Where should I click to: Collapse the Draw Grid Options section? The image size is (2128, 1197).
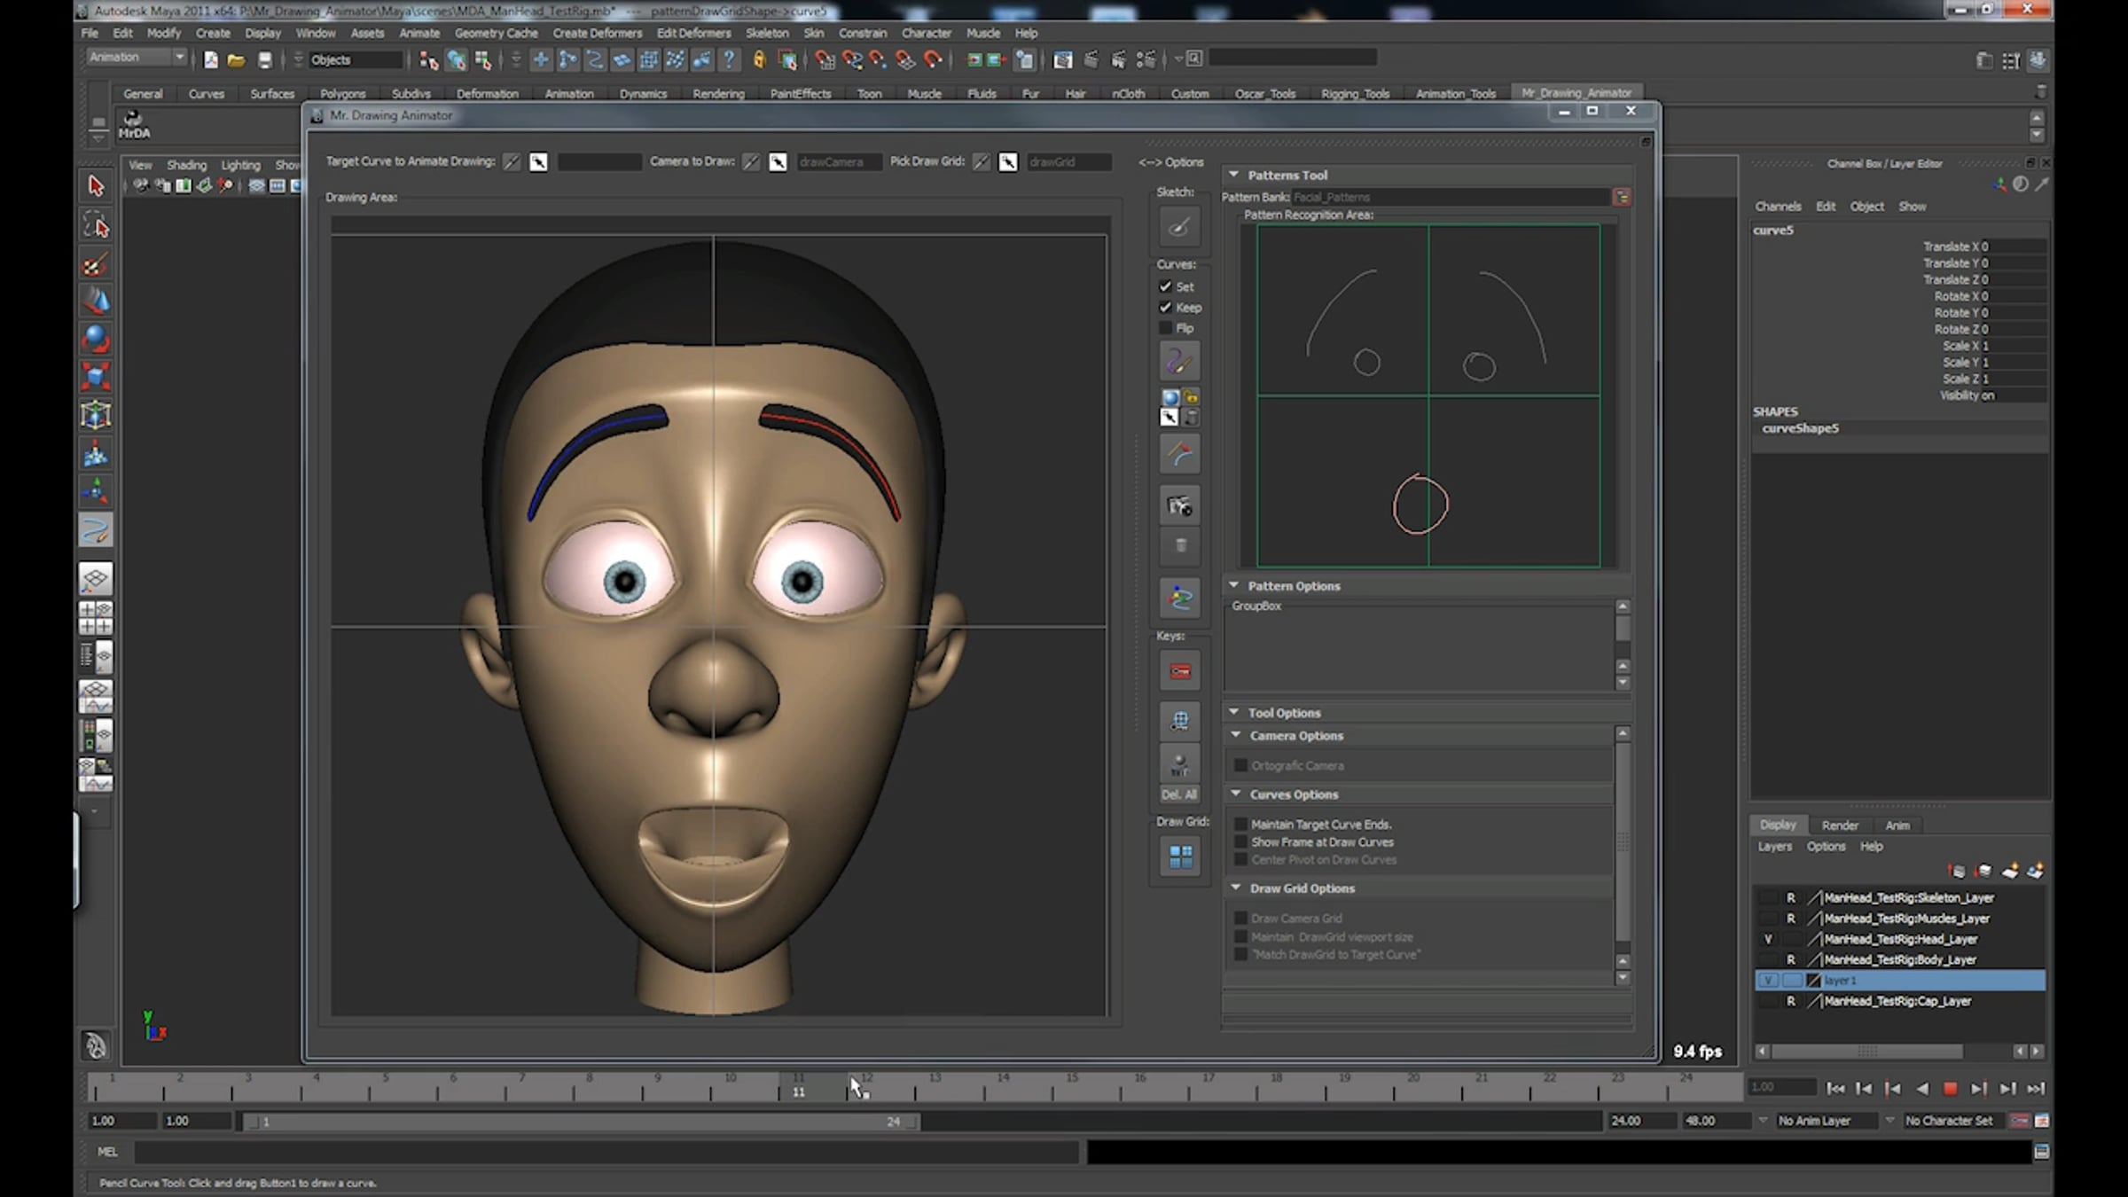[x=1235, y=888]
